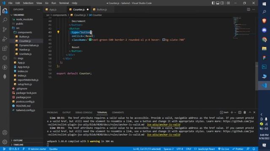
Task: Split the editor to the right
Action: [x=248, y=9]
